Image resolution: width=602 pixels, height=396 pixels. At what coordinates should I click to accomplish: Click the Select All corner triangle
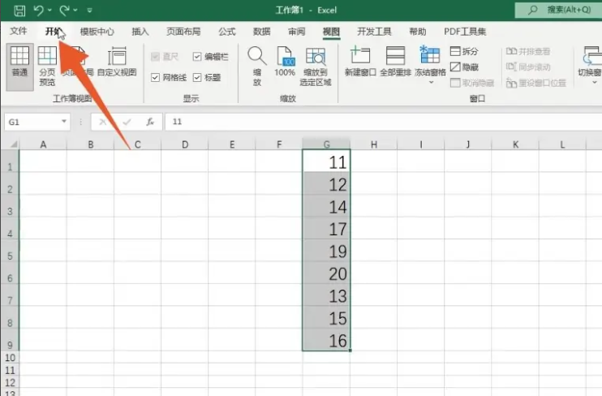coord(14,144)
